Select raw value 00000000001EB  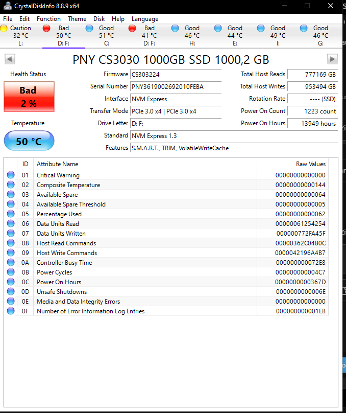301,311
